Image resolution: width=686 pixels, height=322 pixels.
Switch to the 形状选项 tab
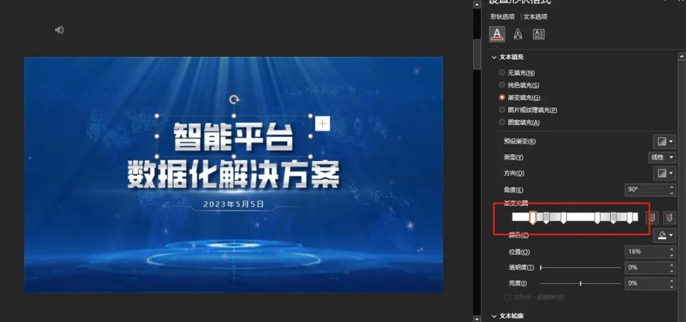click(x=502, y=17)
